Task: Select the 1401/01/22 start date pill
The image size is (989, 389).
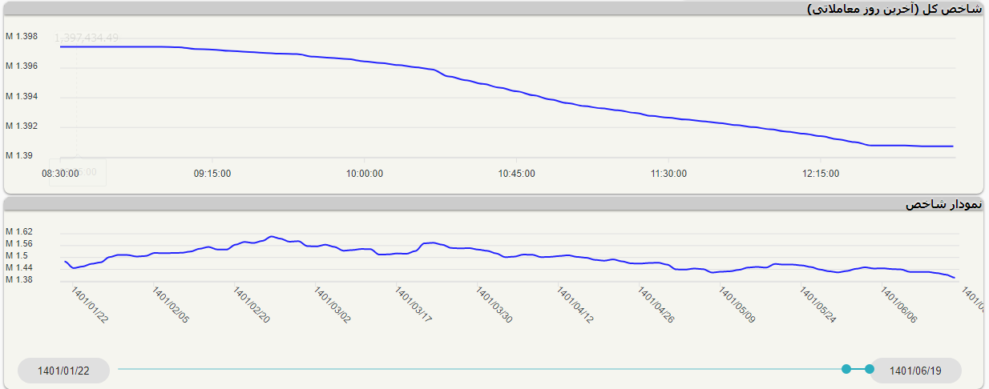Action: [x=63, y=371]
